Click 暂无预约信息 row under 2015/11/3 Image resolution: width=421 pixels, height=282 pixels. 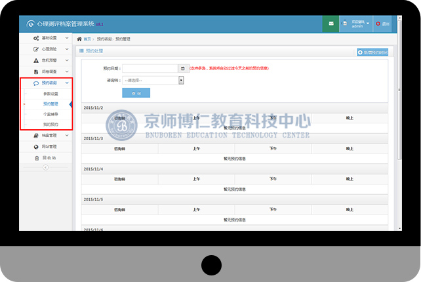pos(235,159)
